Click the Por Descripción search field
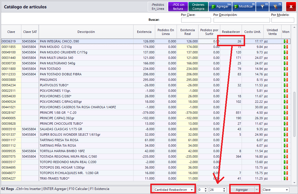Viewport: 298px width, 194px height. (x=241, y=20)
